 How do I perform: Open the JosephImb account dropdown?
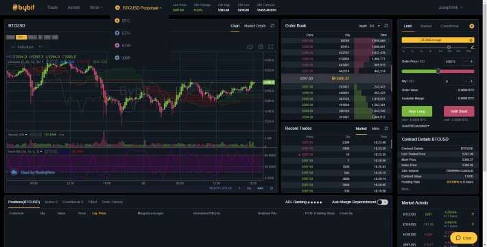tap(451, 8)
